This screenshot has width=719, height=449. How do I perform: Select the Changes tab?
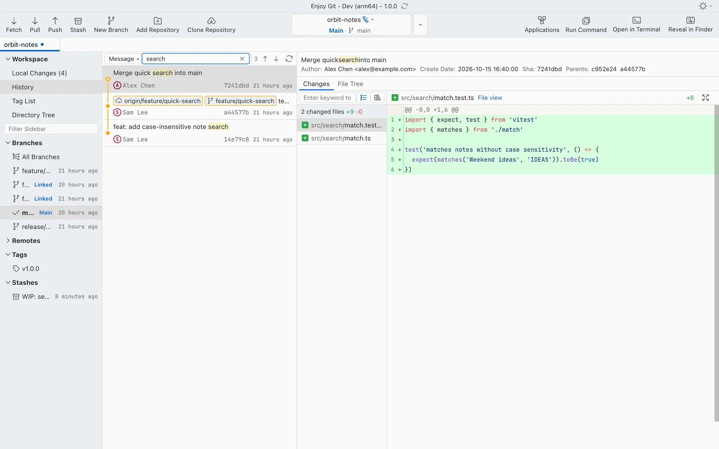[316, 84]
